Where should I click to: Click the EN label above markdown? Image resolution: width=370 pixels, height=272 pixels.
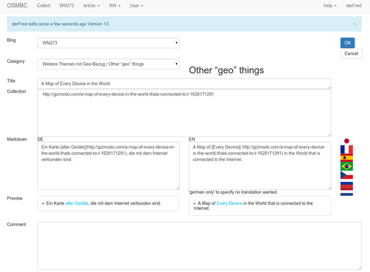(192, 139)
